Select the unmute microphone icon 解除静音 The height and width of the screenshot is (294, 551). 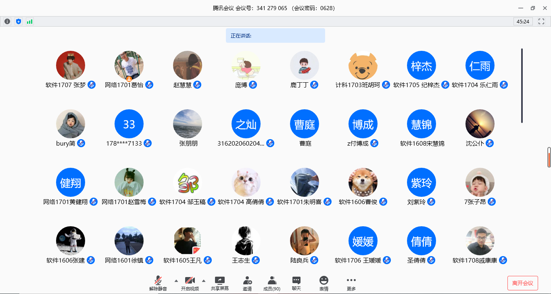pyautogui.click(x=158, y=281)
